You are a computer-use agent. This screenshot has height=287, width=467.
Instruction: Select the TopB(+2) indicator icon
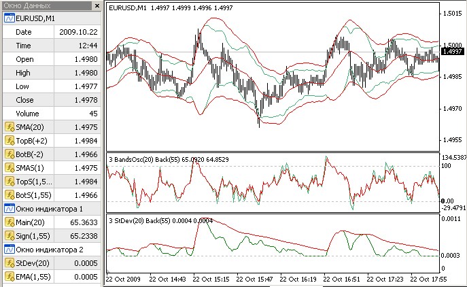coord(10,140)
